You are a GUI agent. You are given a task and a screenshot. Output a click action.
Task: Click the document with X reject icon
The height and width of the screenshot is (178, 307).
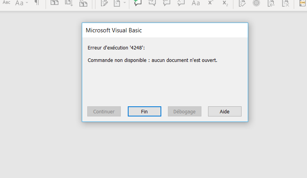coord(286,3)
